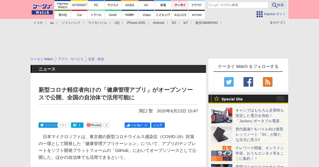This screenshot has height=167, width=319.
Task: Go to the 格安SIM/MVNO category
Action: [x=207, y=23]
